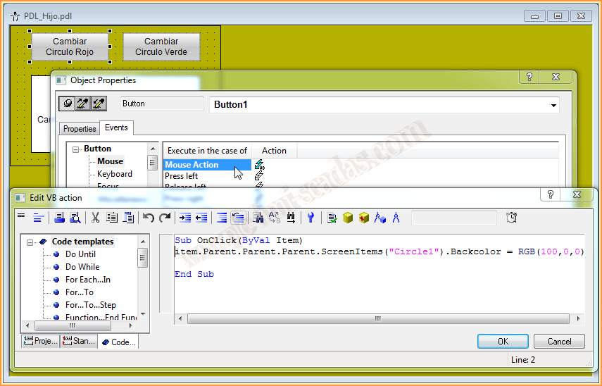
Task: Click the Cut scissors icon in toolbar
Action: (x=95, y=218)
